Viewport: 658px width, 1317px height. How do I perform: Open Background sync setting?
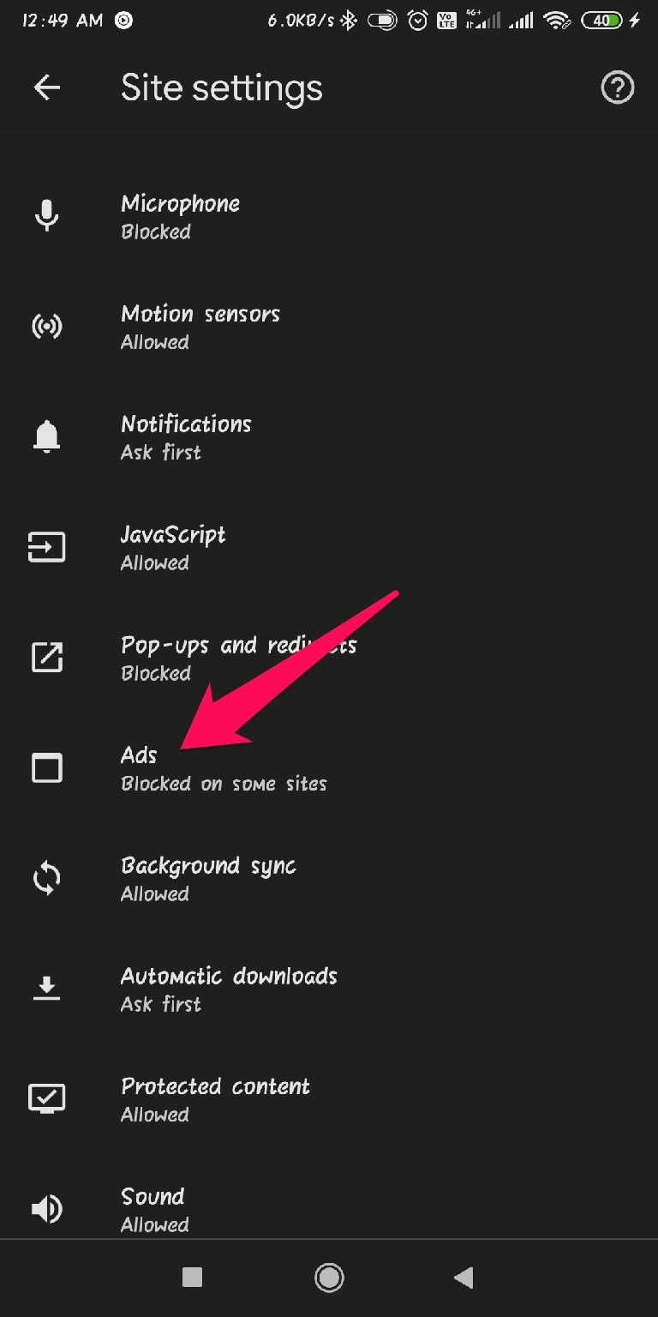pyautogui.click(x=329, y=879)
